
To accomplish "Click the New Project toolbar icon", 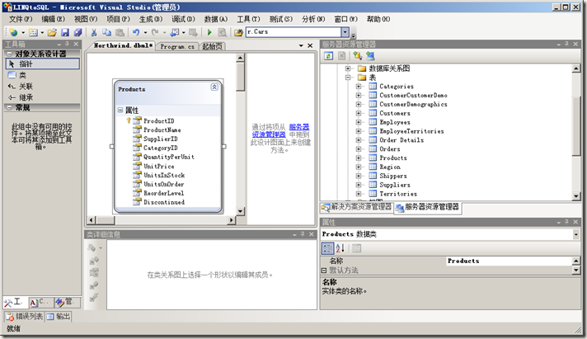I will click(13, 33).
